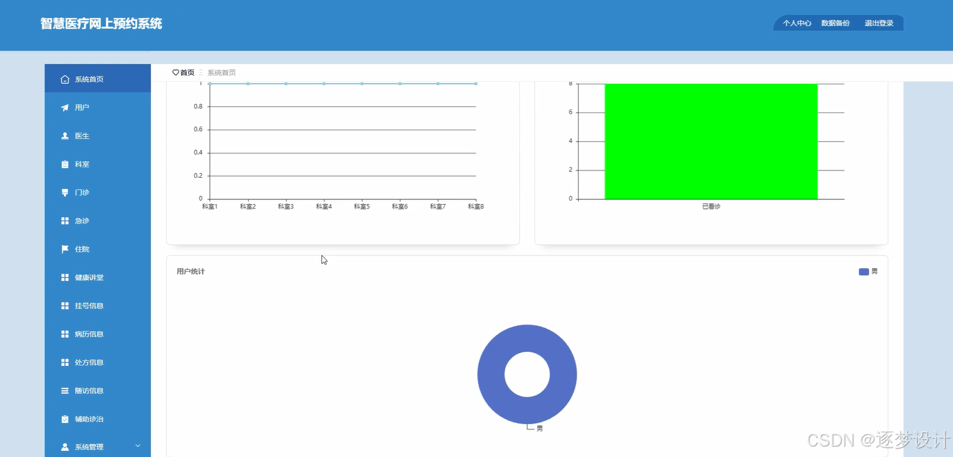Open the 门诊 menu item

98,192
